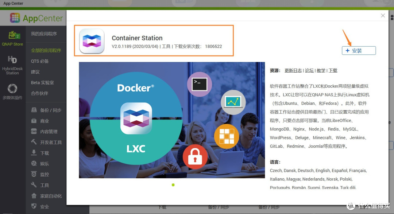The height and width of the screenshot is (214, 394).
Task: Open the 备份 / 同步 category label
Action: [51, 110]
